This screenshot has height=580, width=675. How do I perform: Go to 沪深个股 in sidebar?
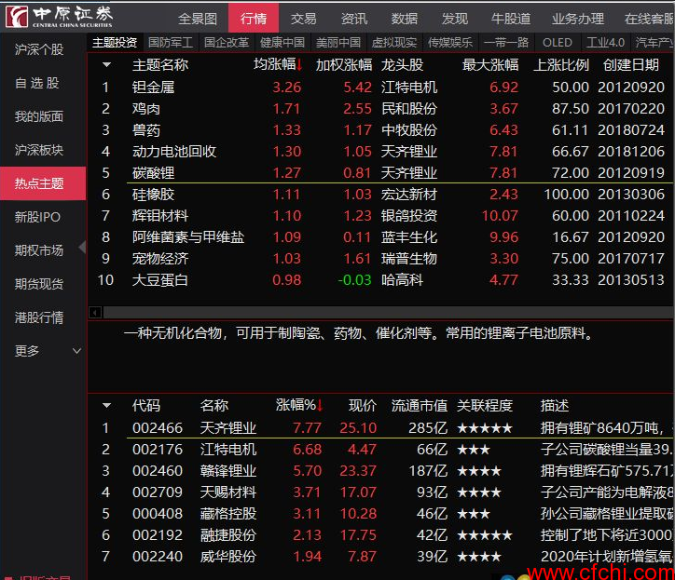click(39, 49)
